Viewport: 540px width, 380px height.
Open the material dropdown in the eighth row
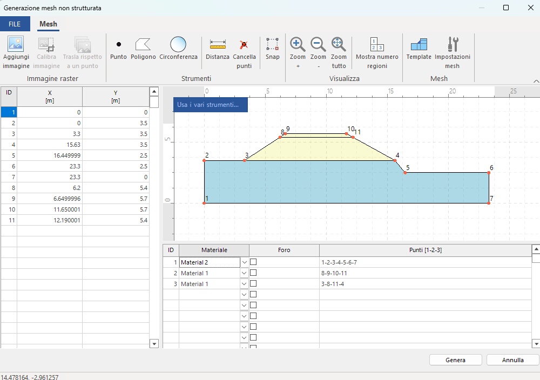[x=244, y=338]
